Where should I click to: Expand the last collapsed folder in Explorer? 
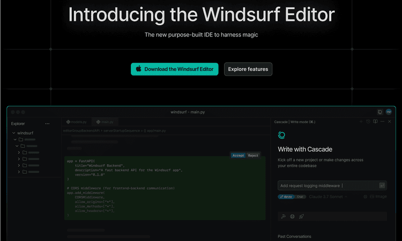pos(19,172)
